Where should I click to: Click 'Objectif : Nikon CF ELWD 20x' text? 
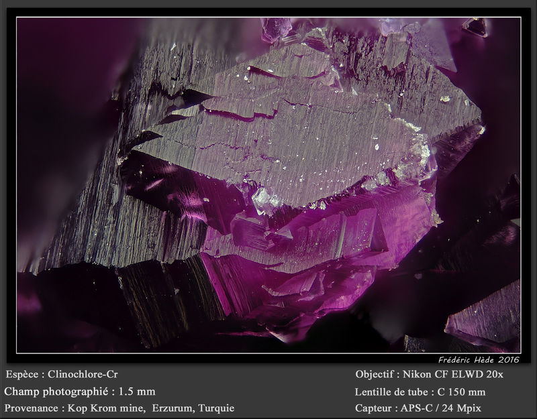pos(429,374)
